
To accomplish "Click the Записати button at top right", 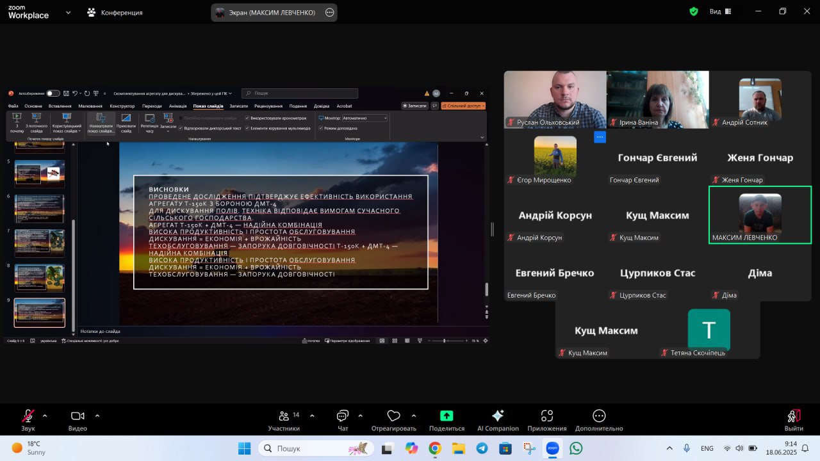I will coord(415,106).
